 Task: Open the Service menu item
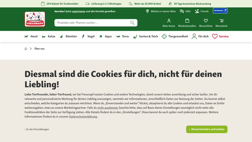tap(220, 36)
